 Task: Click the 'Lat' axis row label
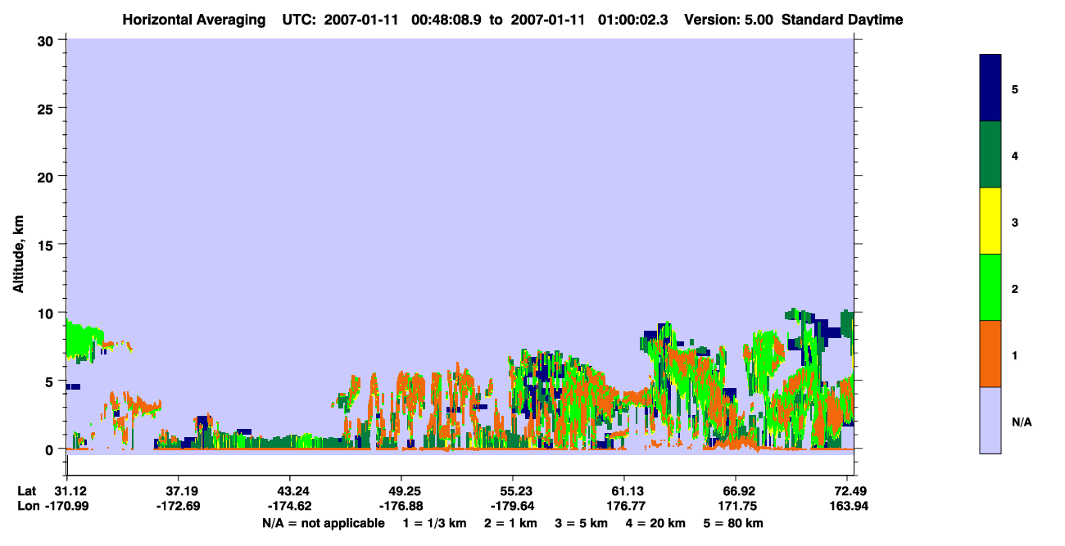27,491
